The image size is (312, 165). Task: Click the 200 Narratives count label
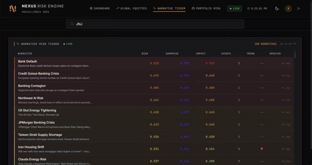pos(266,44)
